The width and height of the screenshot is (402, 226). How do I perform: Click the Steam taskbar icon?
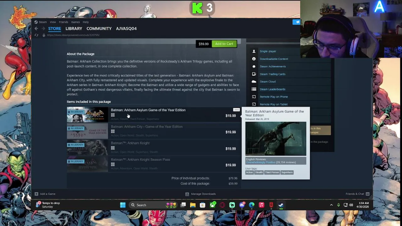pos(281,205)
